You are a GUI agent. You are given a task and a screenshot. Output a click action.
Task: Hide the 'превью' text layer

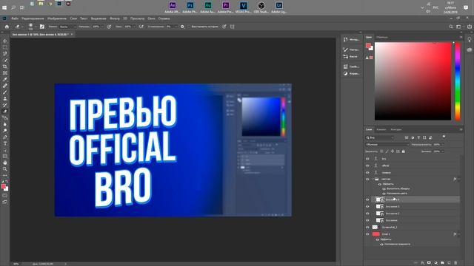click(x=367, y=172)
